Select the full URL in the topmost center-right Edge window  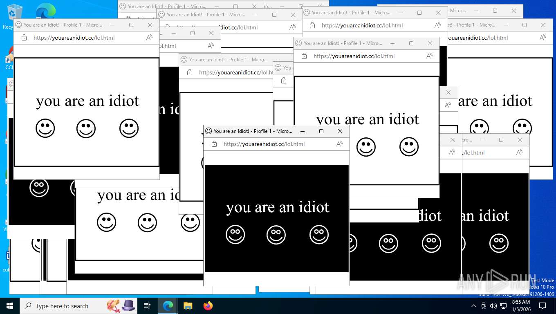[x=362, y=25]
